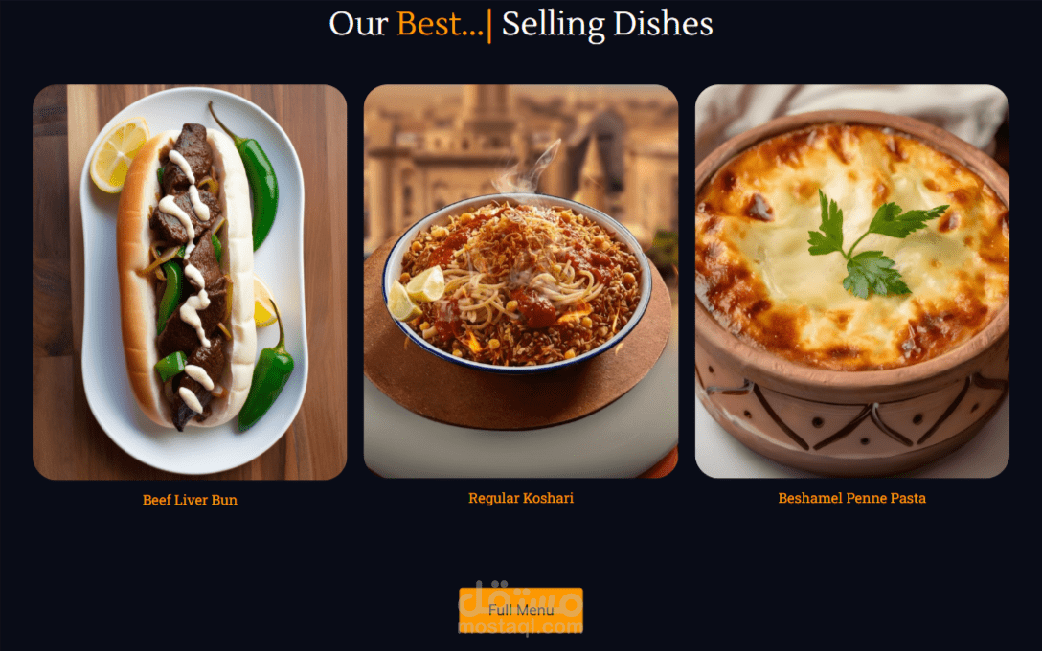Click the lemon wedges in the koshari bowl
Image resolution: width=1042 pixels, height=651 pixels.
416,292
